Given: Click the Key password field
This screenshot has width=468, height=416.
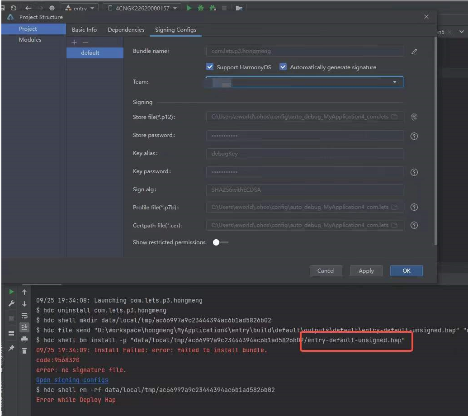Looking at the screenshot, I should click(x=304, y=171).
